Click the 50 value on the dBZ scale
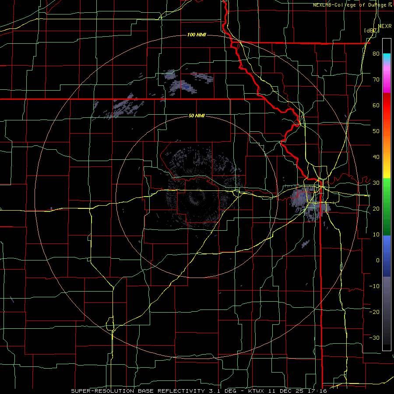 pos(376,131)
